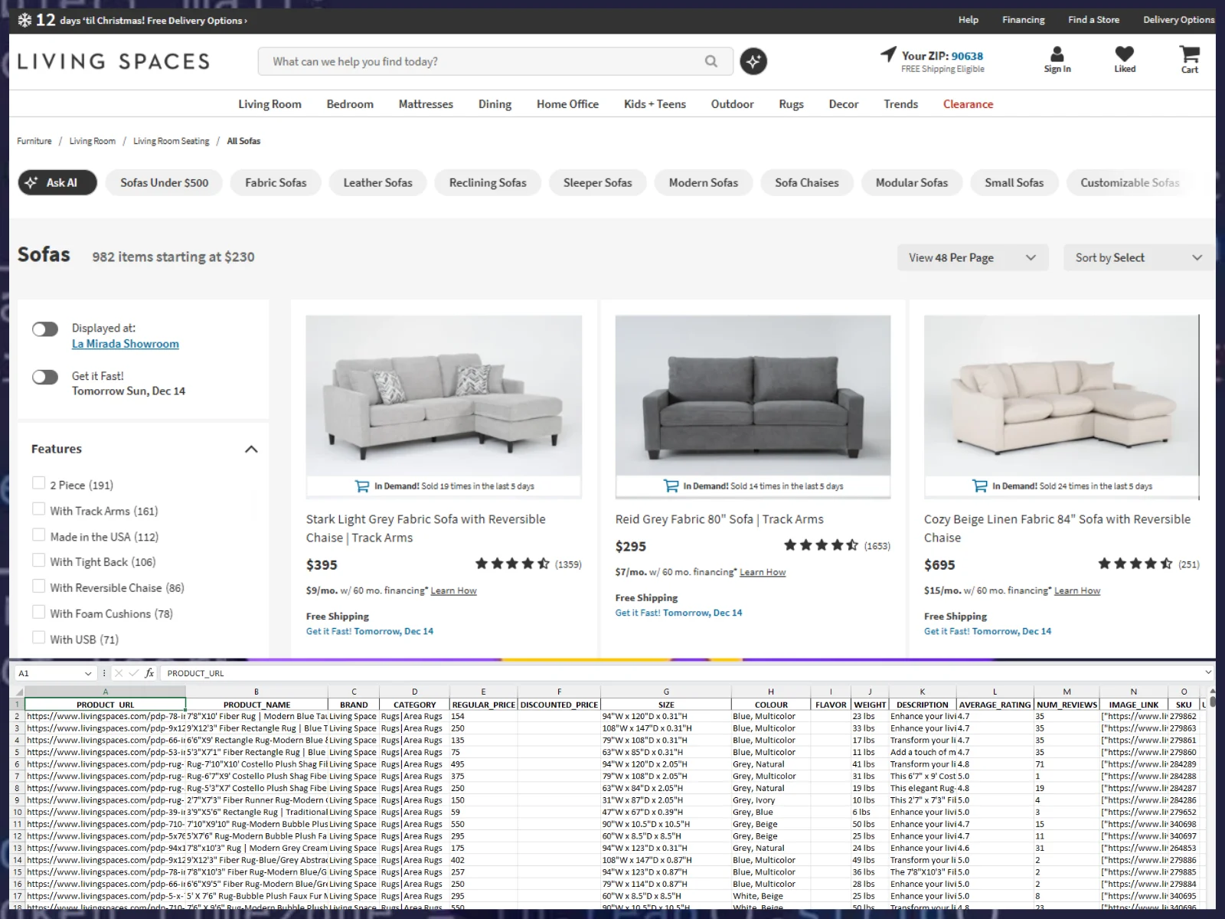Click the cart icon on Reid sofa demand badge
The height and width of the screenshot is (919, 1225).
click(x=671, y=486)
